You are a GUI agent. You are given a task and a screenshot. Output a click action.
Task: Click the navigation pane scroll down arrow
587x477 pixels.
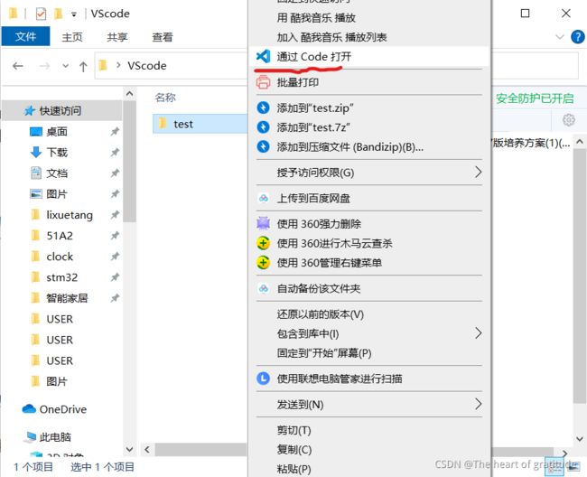click(129, 449)
